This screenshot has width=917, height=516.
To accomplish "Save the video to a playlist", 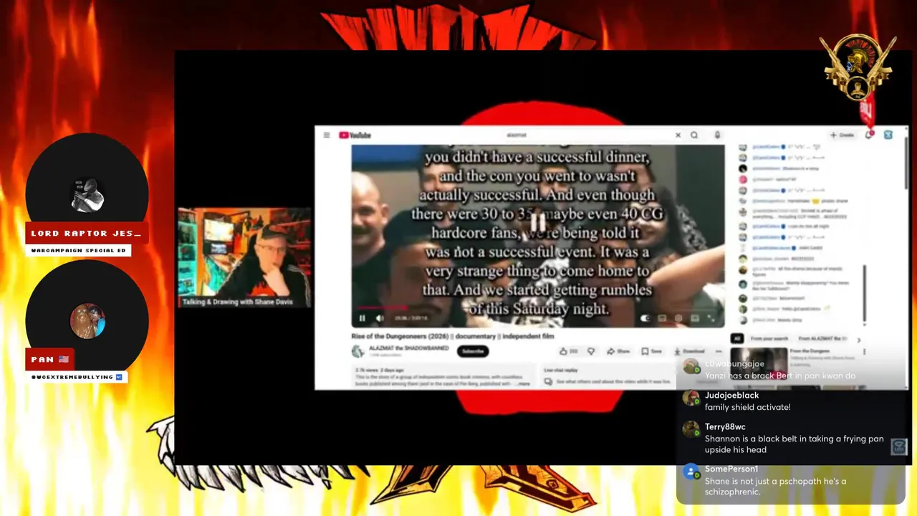I will pyautogui.click(x=651, y=351).
